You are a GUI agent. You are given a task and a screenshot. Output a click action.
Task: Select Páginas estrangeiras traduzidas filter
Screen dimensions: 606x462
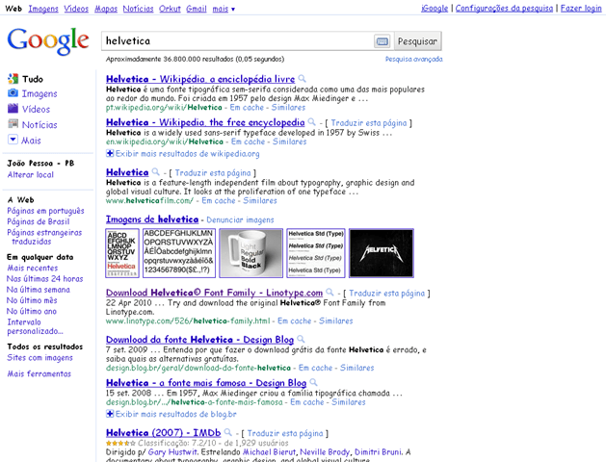pos(44,237)
